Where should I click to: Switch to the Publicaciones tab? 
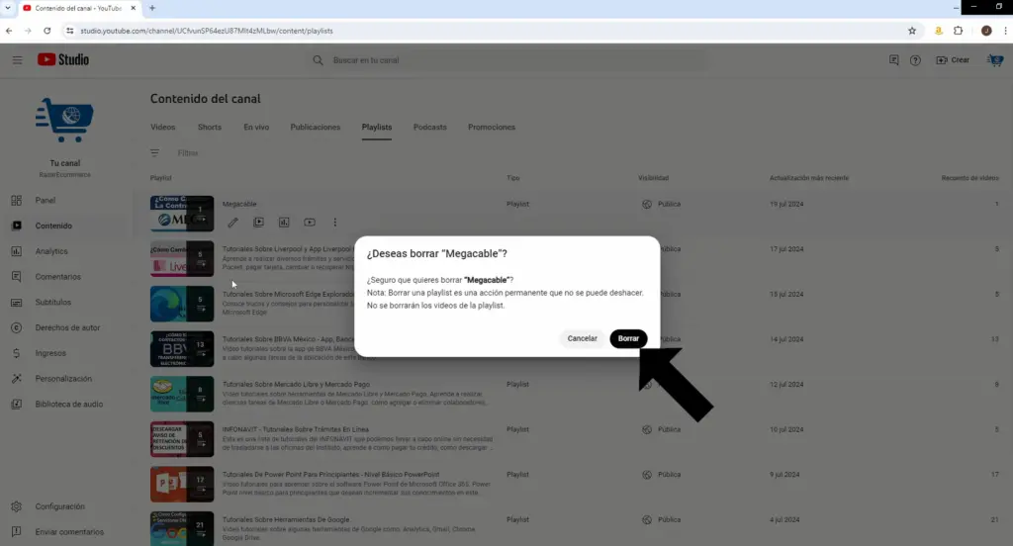[316, 128]
